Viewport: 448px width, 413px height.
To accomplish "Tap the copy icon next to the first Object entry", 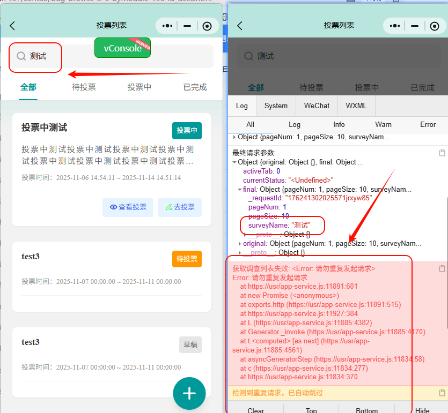I will coord(442,153).
